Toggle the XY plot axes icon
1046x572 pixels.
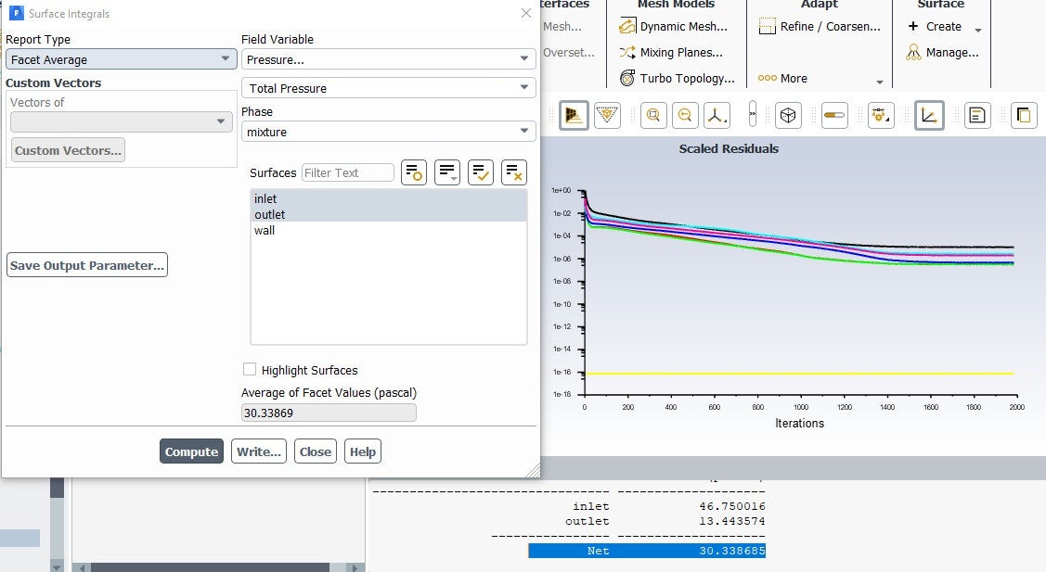pyautogui.click(x=929, y=115)
